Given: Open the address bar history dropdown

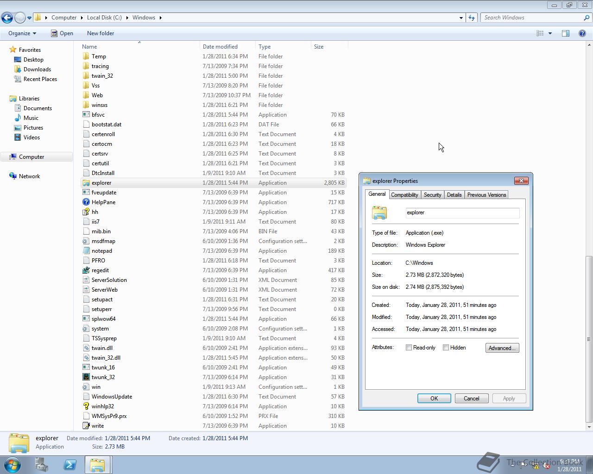Looking at the screenshot, I should point(461,18).
